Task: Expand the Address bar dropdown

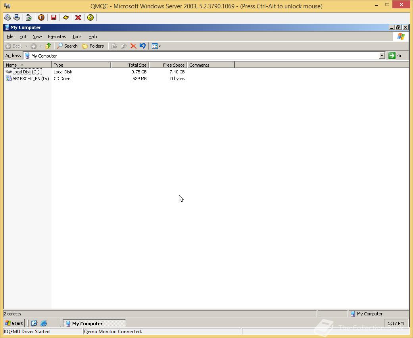Action: tap(382, 56)
